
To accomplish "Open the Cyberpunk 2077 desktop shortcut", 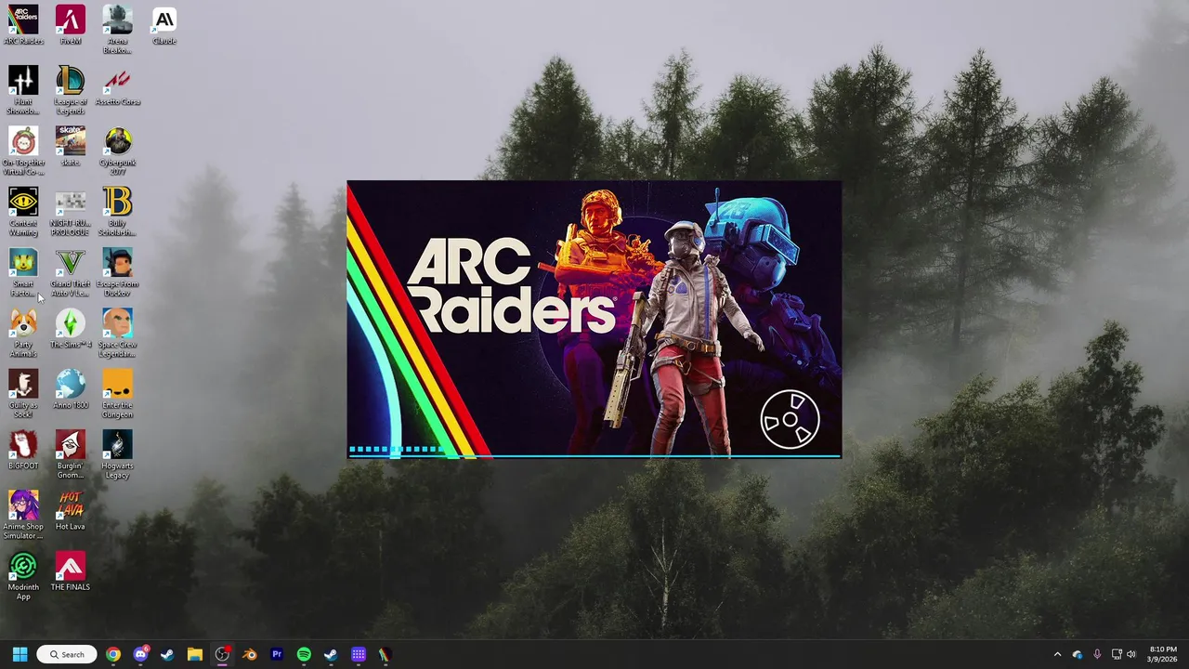I will [x=117, y=151].
